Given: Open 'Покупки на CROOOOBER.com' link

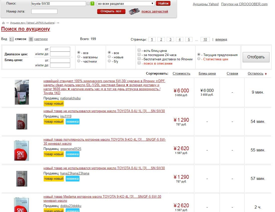Looking at the screenshot, I should coord(244,4).
